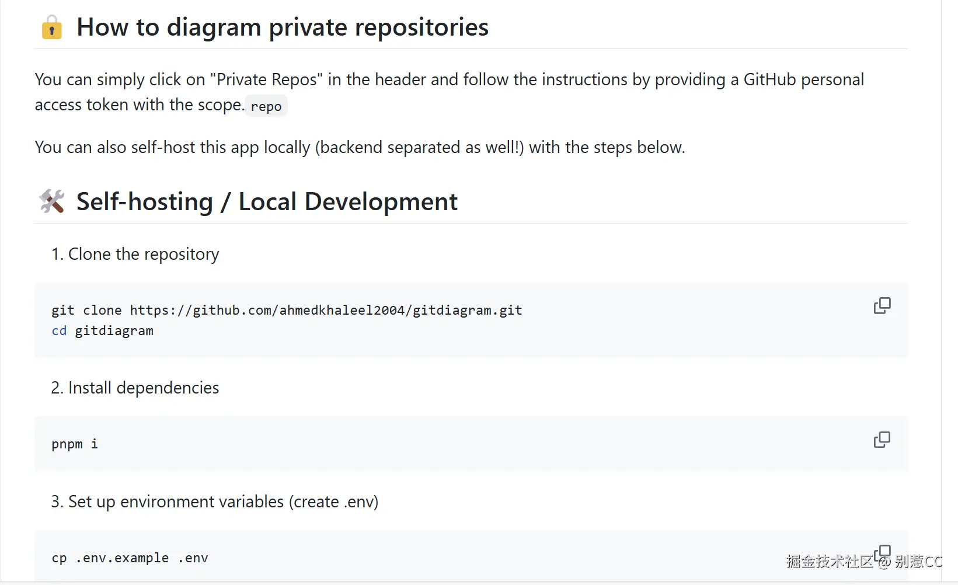Click the quoted "Private Repos" text
Viewport: 958px width, 585px height.
(x=266, y=79)
